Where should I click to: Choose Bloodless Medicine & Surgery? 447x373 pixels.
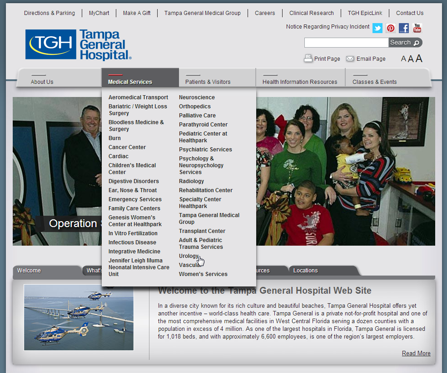click(x=136, y=126)
